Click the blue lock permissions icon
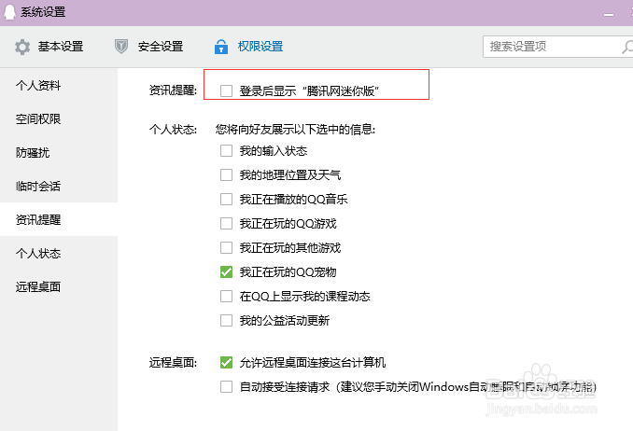633x431 pixels. tap(221, 47)
